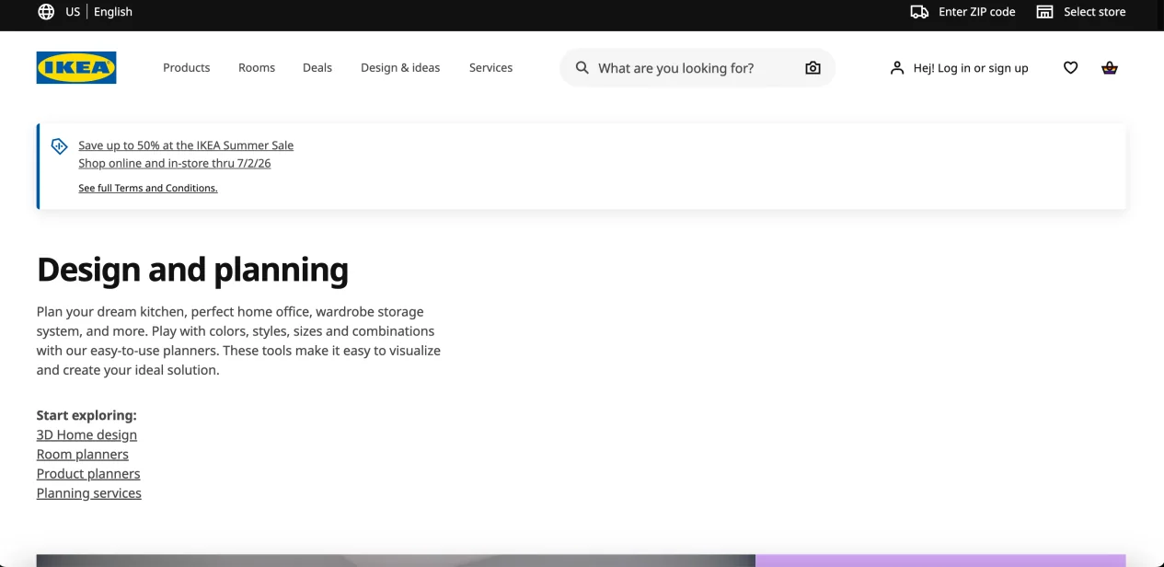Click the IKEA logo
1164x567 pixels.
point(76,67)
